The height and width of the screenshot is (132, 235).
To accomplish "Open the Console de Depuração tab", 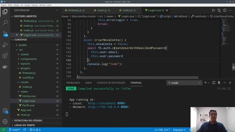I will pos(111,83).
